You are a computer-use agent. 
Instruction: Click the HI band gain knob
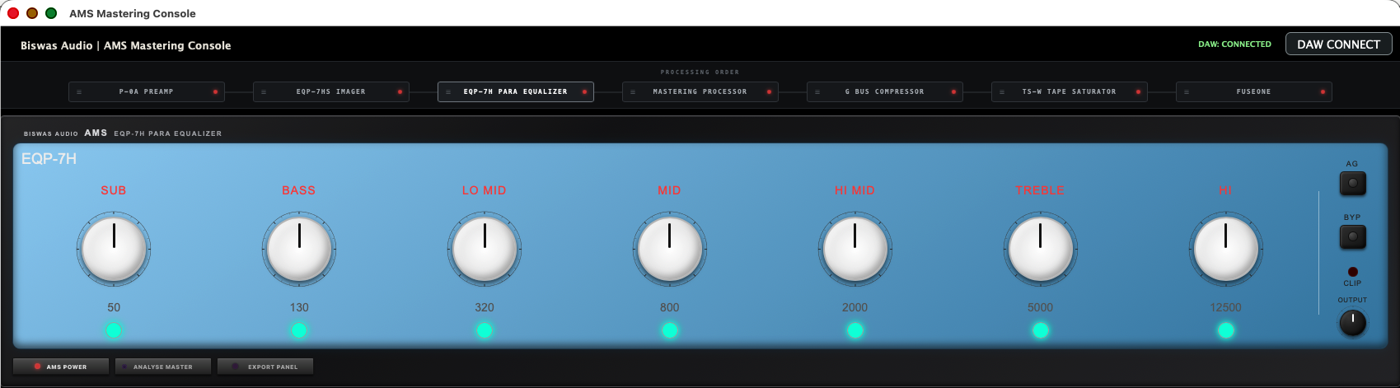point(1225,248)
